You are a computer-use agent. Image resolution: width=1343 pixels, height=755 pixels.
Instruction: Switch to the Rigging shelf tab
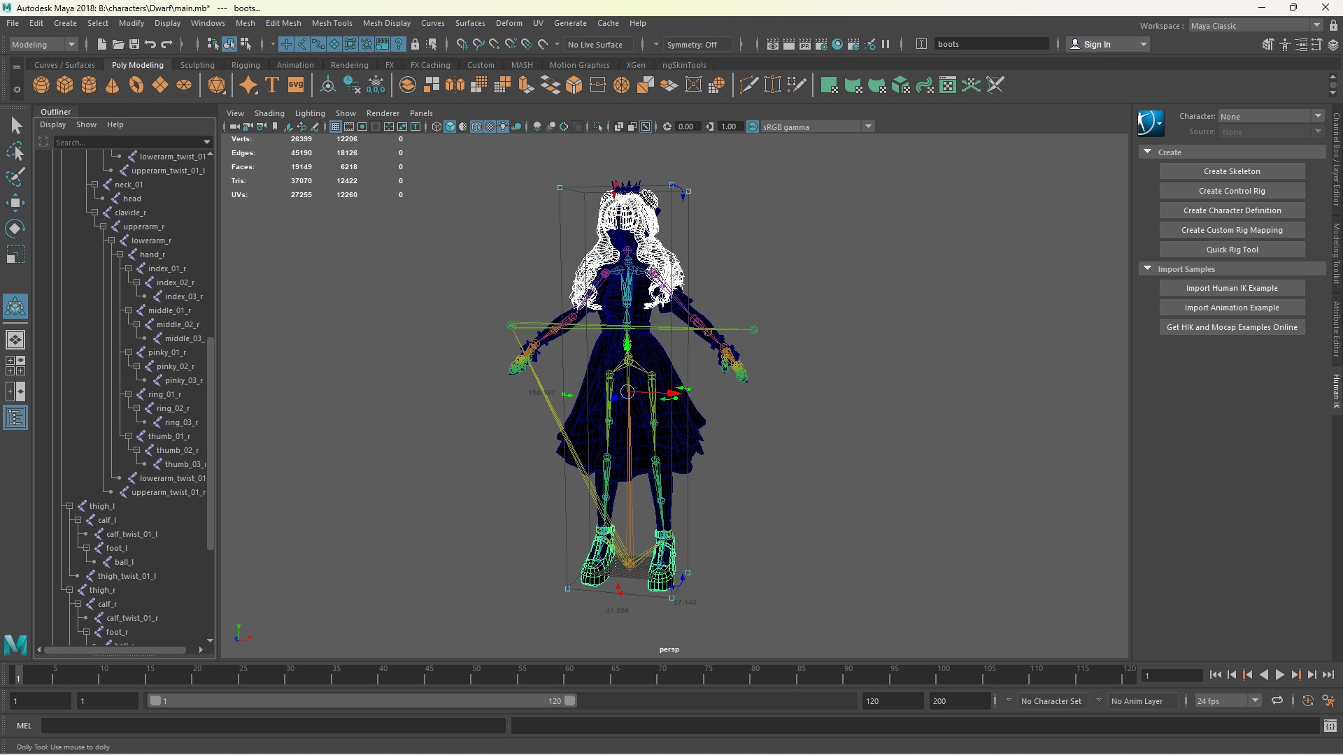coord(246,65)
